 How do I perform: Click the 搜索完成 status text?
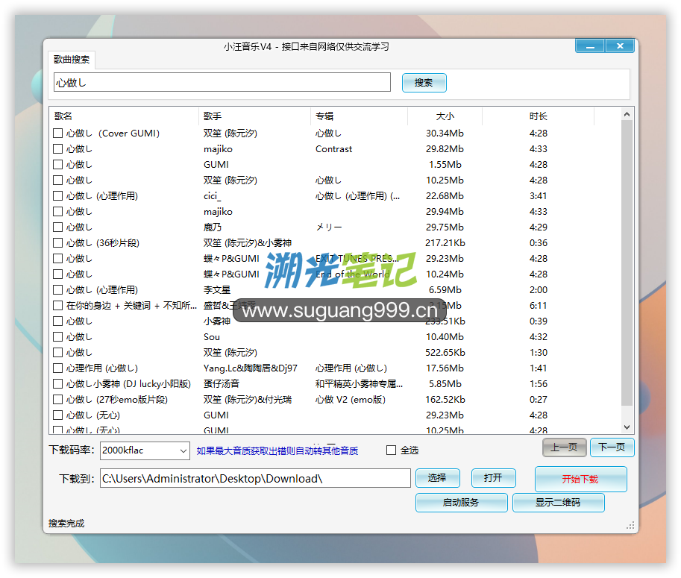tap(66, 524)
